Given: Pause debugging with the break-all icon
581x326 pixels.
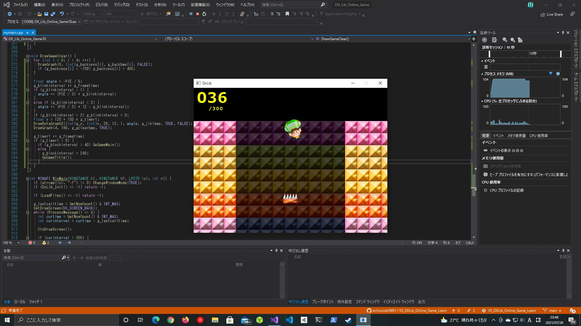Looking at the screenshot, I should [191, 14].
